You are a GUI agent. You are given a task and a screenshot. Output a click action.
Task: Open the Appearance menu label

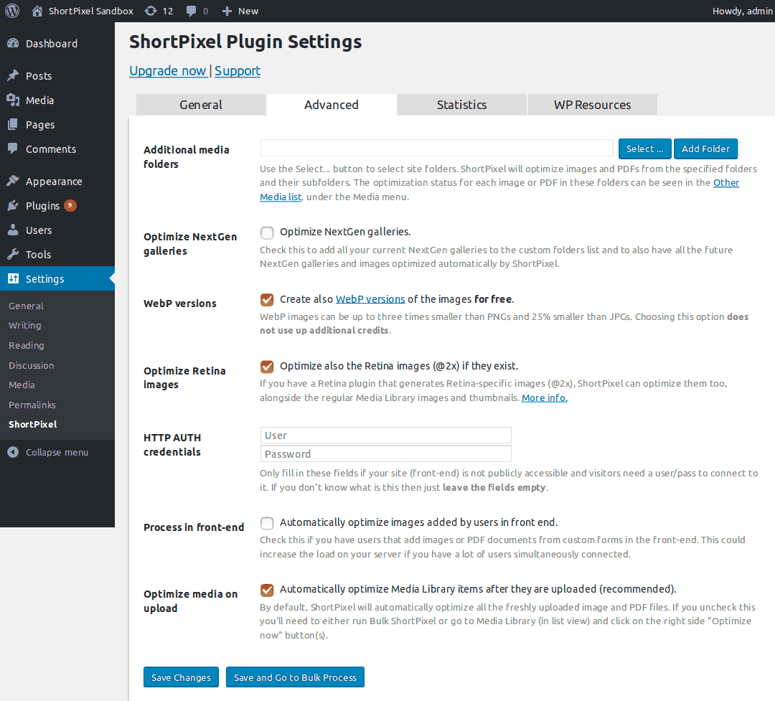tap(54, 182)
